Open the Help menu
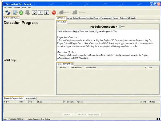Image resolution: width=161 pixels, height=121 pixels. 29,7
